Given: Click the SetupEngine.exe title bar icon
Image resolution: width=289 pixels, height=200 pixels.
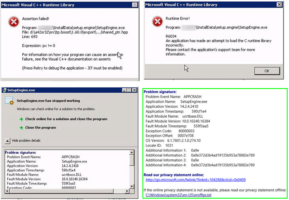Looking at the screenshot, I should 4,90.
